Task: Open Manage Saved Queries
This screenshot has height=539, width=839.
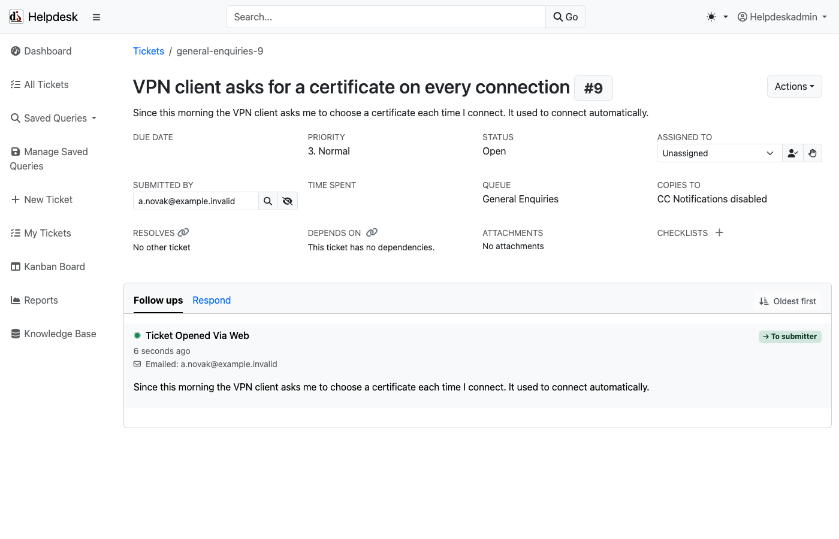Action: (x=49, y=159)
